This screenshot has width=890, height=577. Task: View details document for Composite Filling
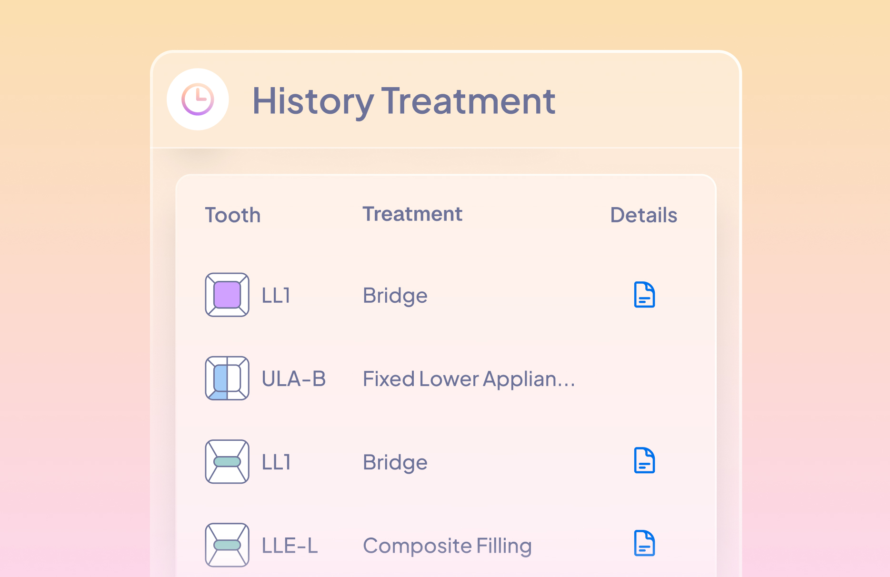[644, 543]
